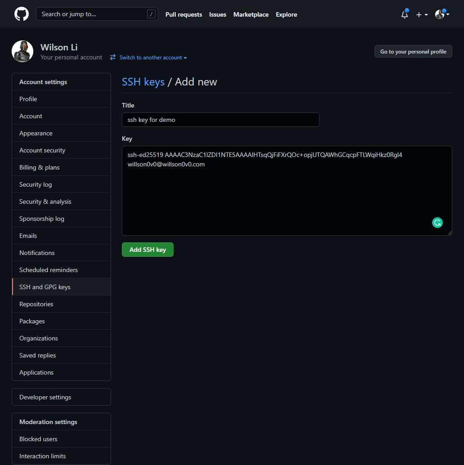This screenshot has width=464, height=465.
Task: Click the Title input field
Action: pyautogui.click(x=220, y=120)
